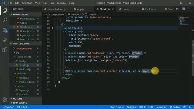This screenshot has width=194, height=109.
Task: Open the Edit menu
Action: tap(17, 3)
